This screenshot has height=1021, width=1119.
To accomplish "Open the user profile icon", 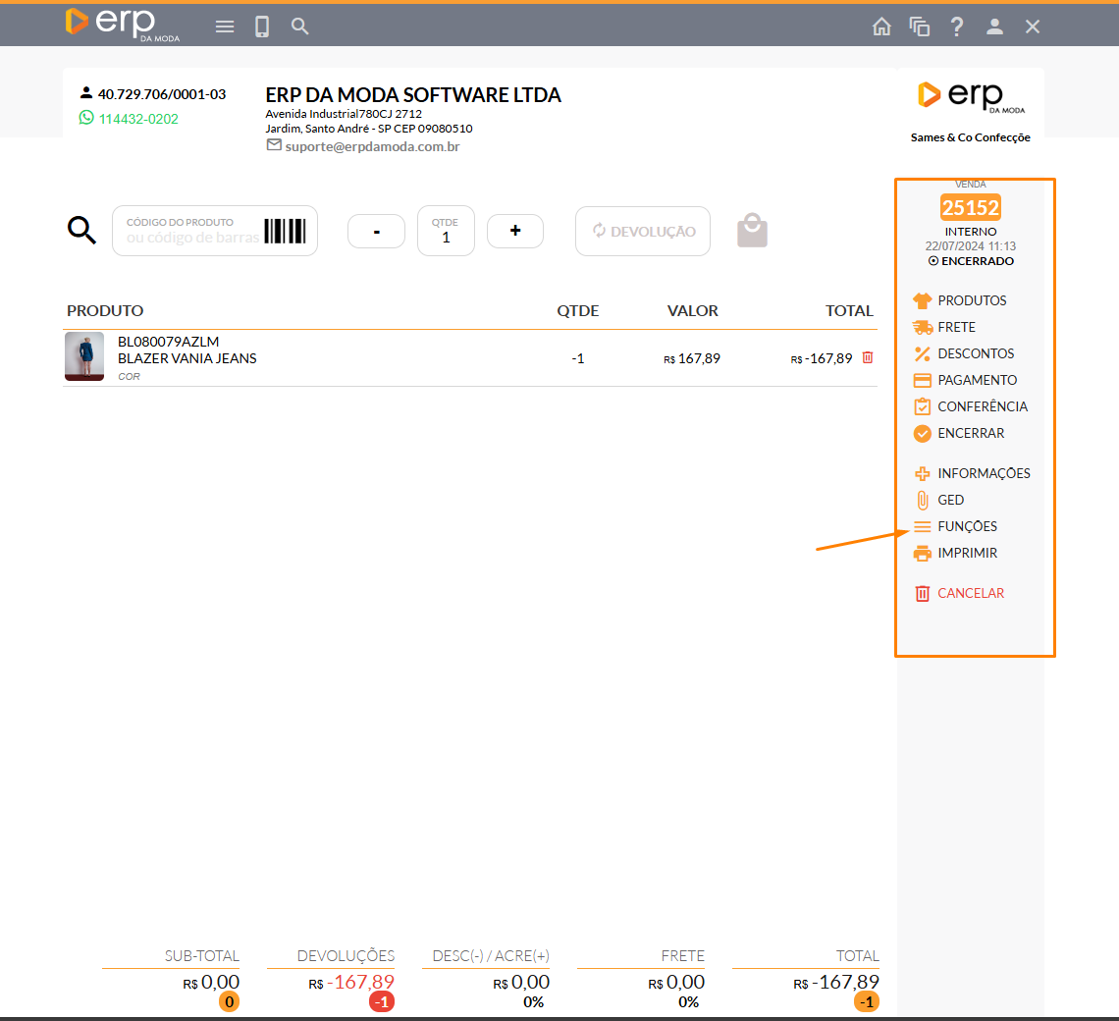I will click(994, 27).
